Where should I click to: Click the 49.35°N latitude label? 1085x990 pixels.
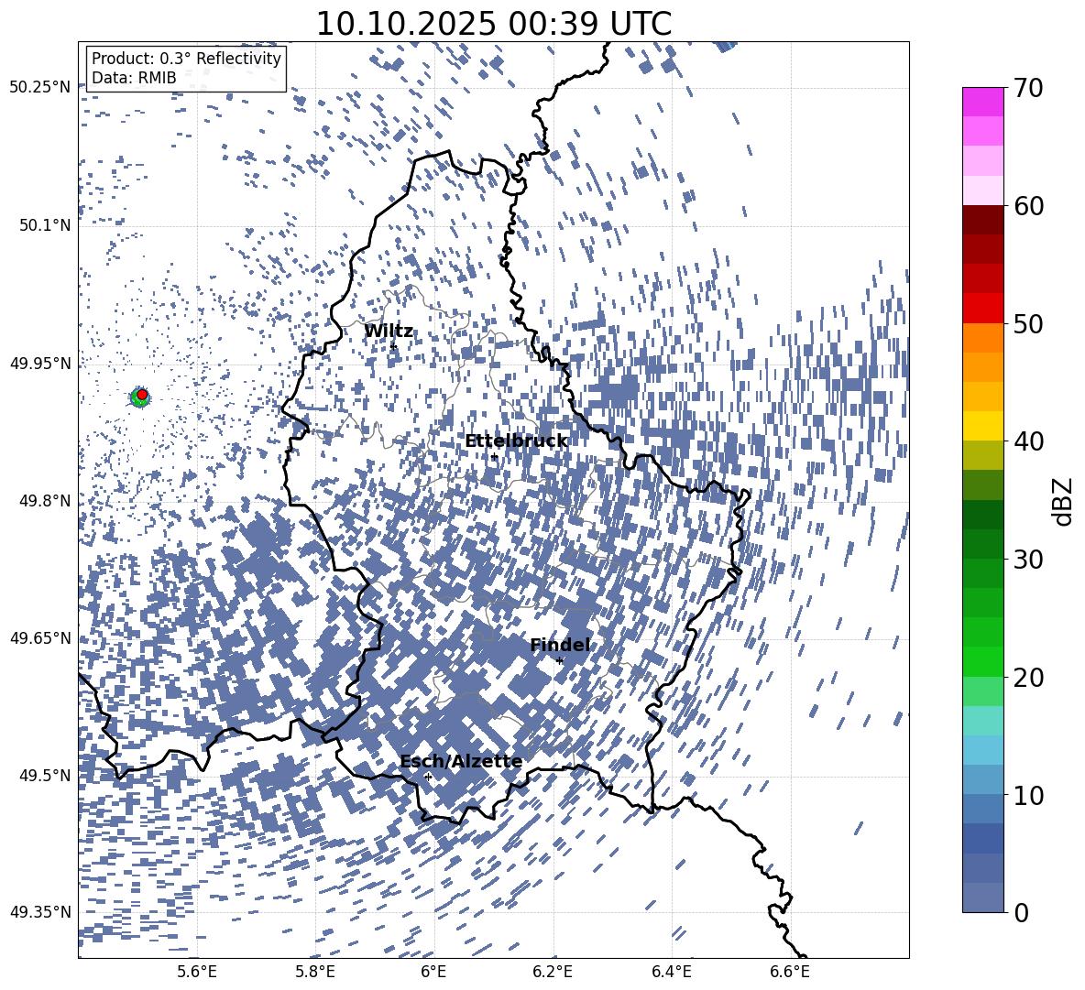(40, 912)
